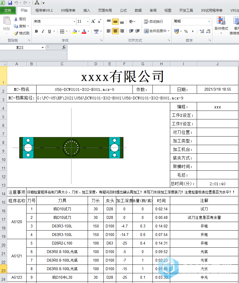Image resolution: width=239 pixels, height=283 pixels.
Task: Open 条件格式 conditional formatting
Action: (221, 25)
